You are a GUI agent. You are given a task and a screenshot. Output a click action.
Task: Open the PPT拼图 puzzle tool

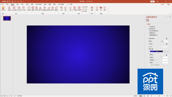click(75, 8)
